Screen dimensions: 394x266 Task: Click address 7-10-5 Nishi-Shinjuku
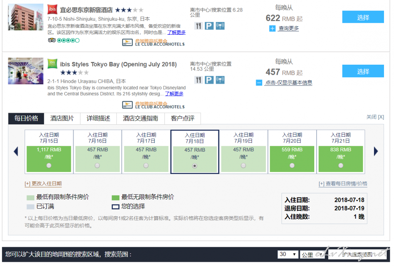(99, 19)
